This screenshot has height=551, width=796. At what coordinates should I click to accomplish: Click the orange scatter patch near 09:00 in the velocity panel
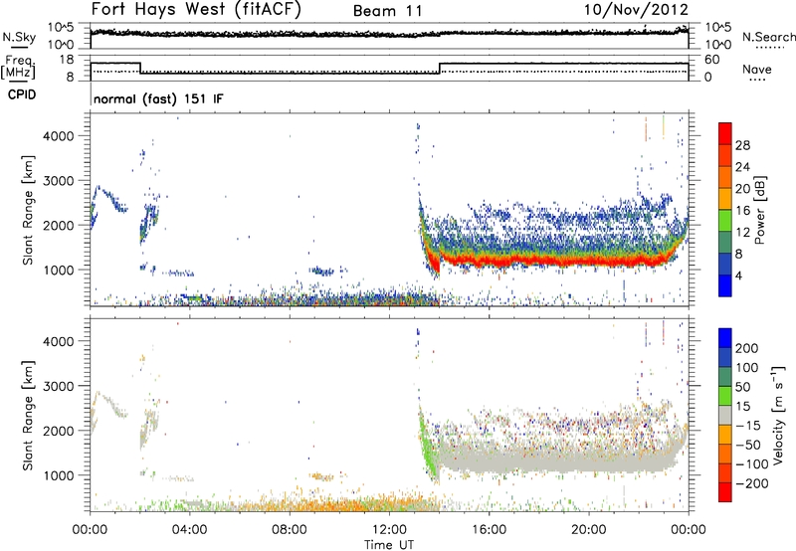click(322, 477)
